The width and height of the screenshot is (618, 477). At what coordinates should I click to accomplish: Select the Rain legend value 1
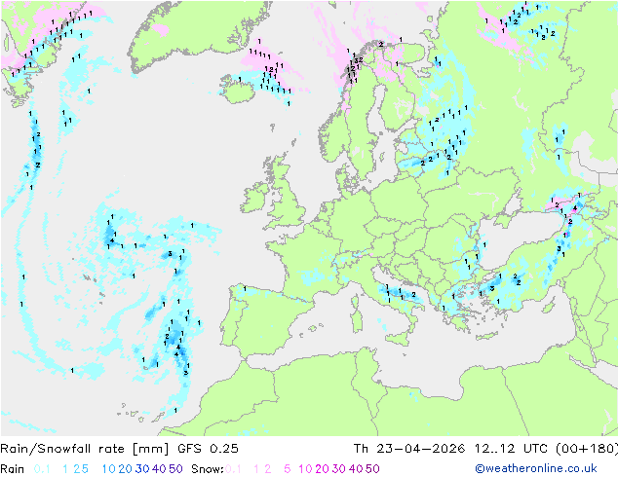[65, 469]
